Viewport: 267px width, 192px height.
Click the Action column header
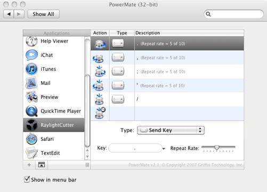pyautogui.click(x=100, y=33)
